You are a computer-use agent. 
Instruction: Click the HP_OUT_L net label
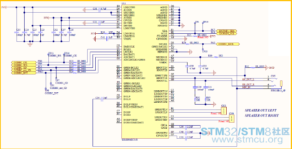(248, 80)
